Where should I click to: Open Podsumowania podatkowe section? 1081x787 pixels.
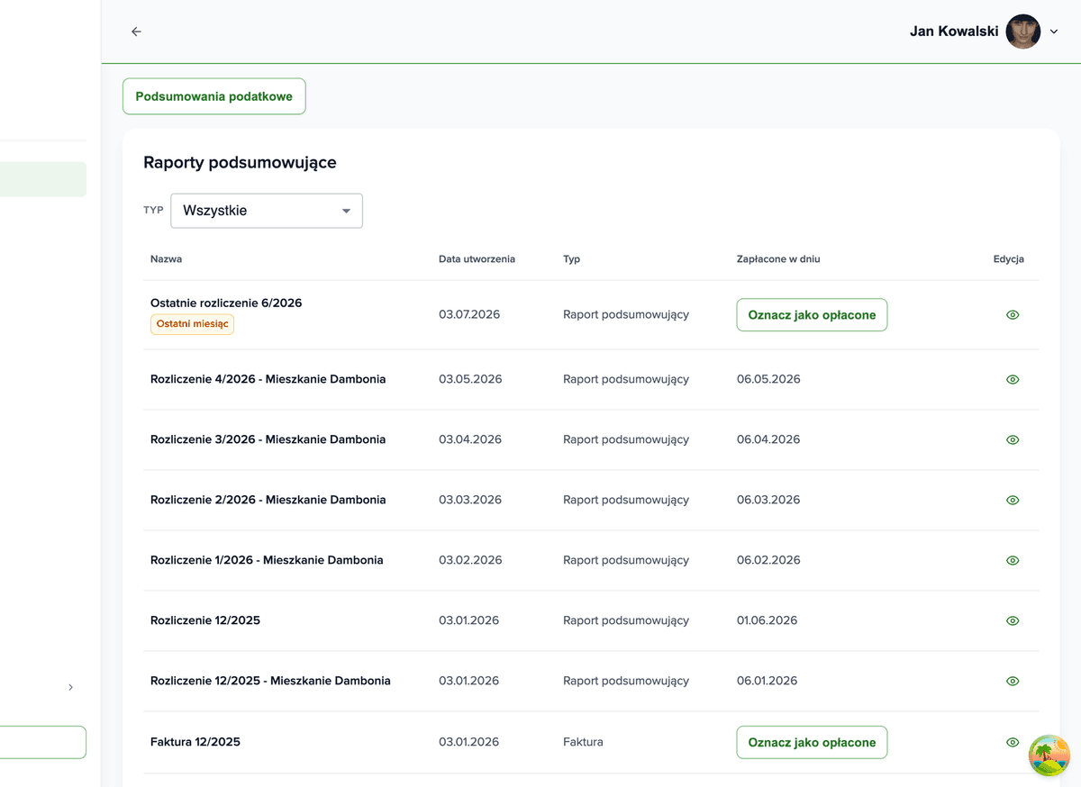click(214, 96)
